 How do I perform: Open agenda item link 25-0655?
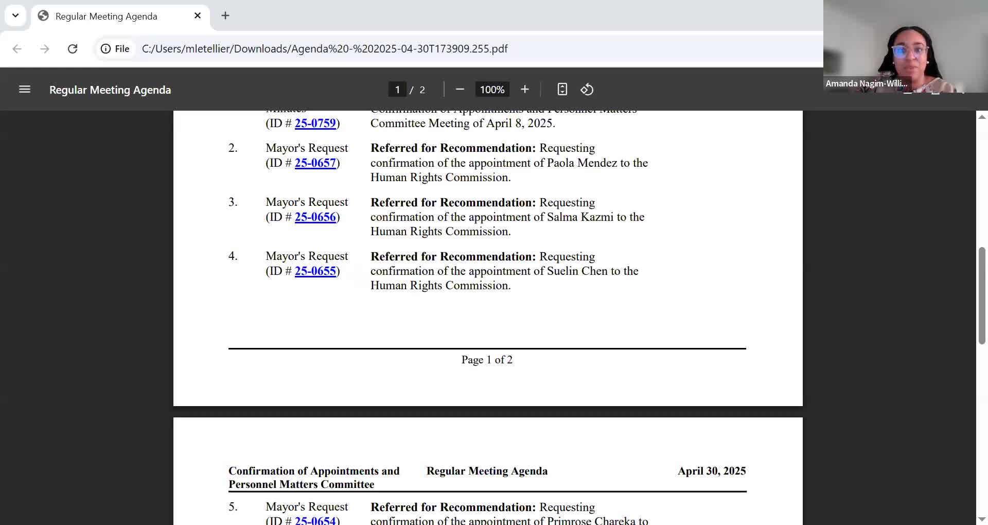[315, 271]
